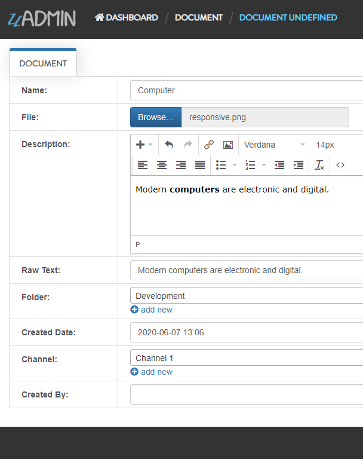Screen dimensions: 363x459
Task: Clear formatting with the Tx icon
Action: pos(319,165)
